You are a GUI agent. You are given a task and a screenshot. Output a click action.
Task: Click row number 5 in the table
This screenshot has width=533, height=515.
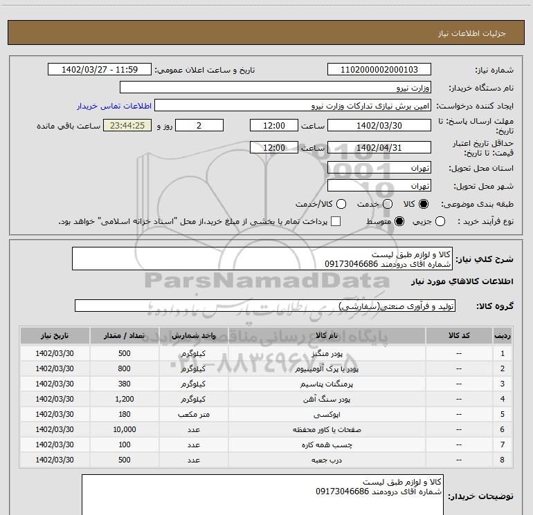click(x=503, y=414)
